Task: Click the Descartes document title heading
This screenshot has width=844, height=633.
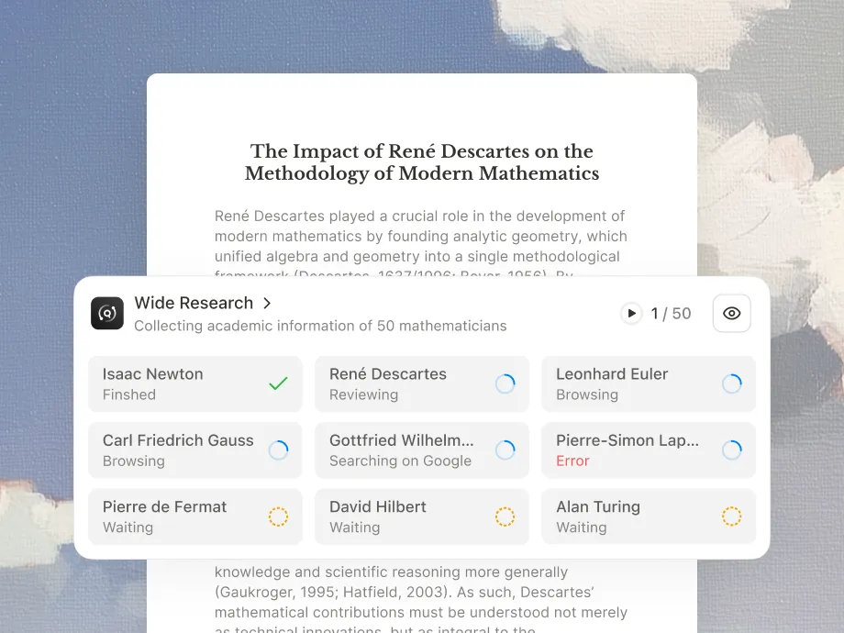Action: (422, 162)
